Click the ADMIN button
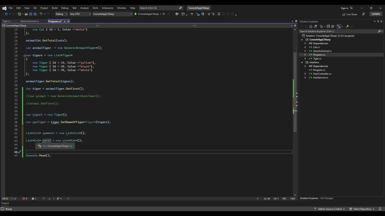 [376, 14]
